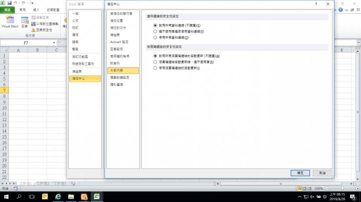Image resolution: width=361 pixels, height=202 pixels.
Task: Open Outlook from the taskbar
Action: click(45, 196)
